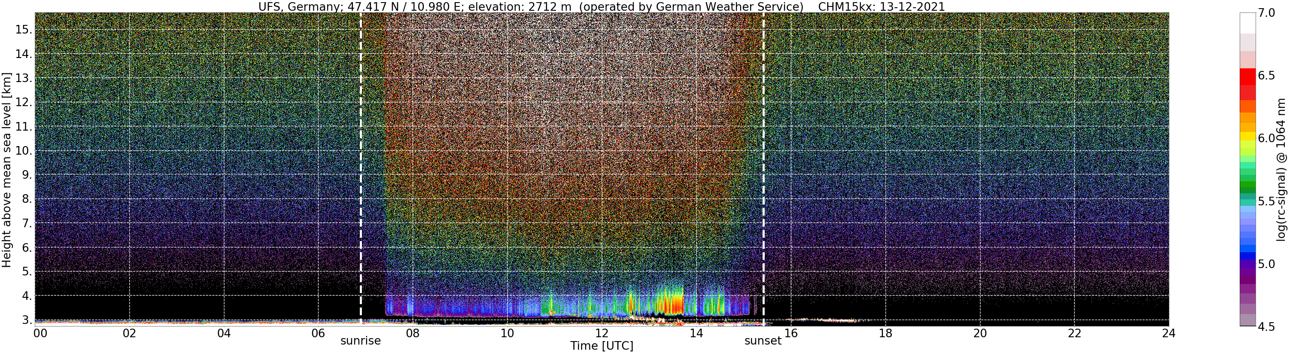Click the 12 tick label on the time axis
Viewport: 1290px width, 354px height.
(x=602, y=333)
